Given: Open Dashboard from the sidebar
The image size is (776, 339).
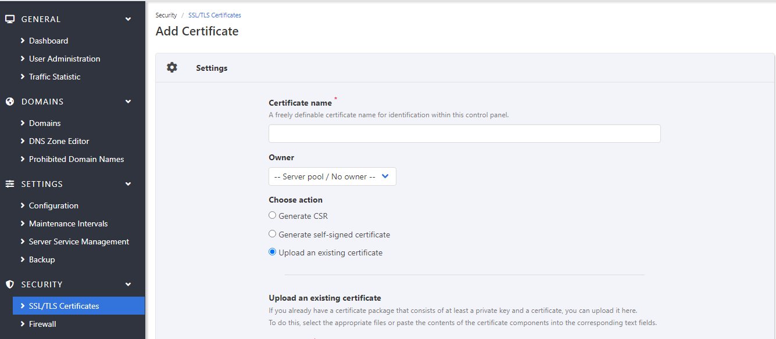Looking at the screenshot, I should (x=48, y=41).
